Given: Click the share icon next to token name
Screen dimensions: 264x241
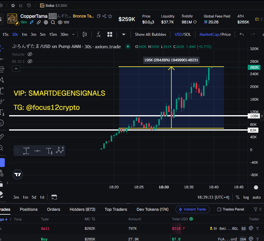Looking at the screenshot, I should coord(104,16).
